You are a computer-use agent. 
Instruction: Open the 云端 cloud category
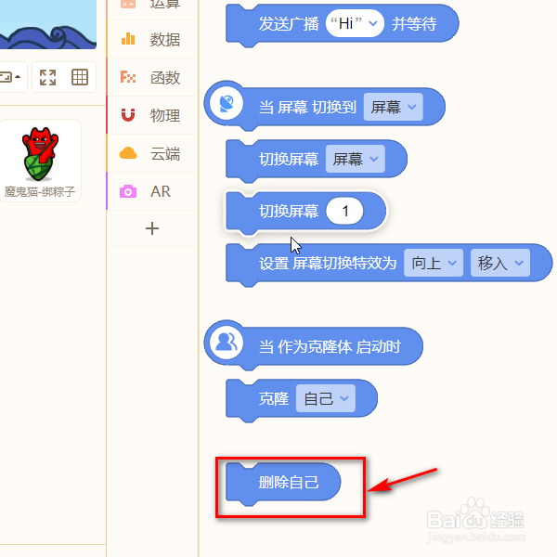[152, 153]
